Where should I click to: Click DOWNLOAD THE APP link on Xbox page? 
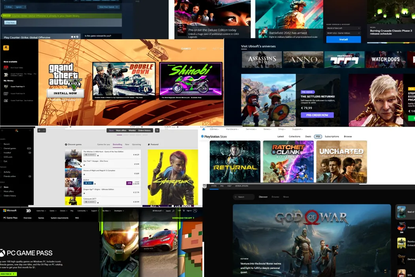pos(183,218)
